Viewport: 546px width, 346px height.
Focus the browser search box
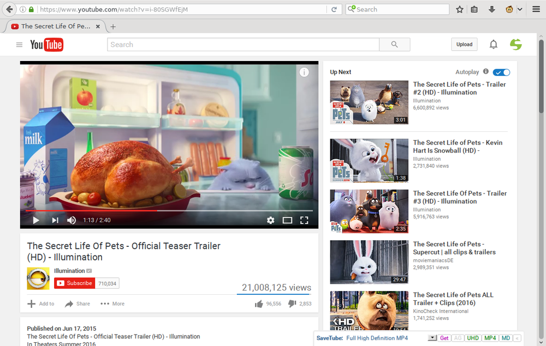[x=397, y=9]
